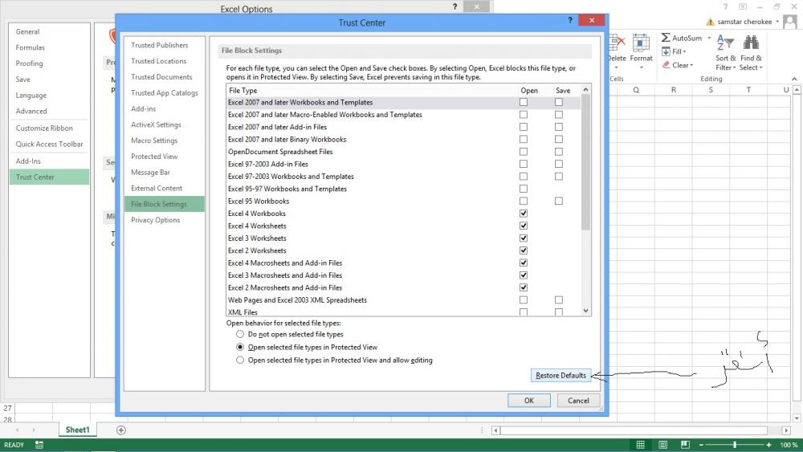
Task: Check Open for Excel 2007 Macro-Enabled Workbooks
Action: click(x=524, y=115)
